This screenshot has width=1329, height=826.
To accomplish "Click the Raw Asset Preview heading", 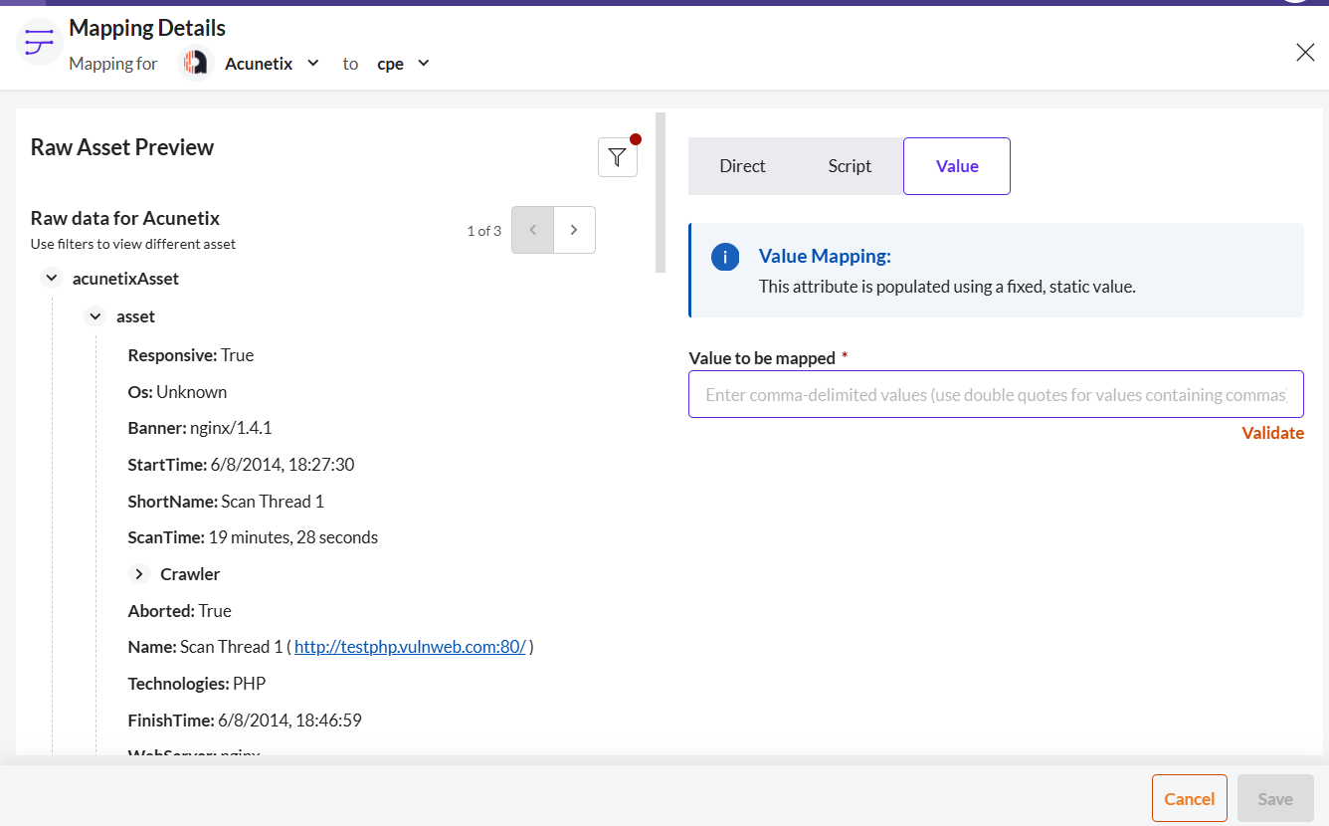I will 122,147.
